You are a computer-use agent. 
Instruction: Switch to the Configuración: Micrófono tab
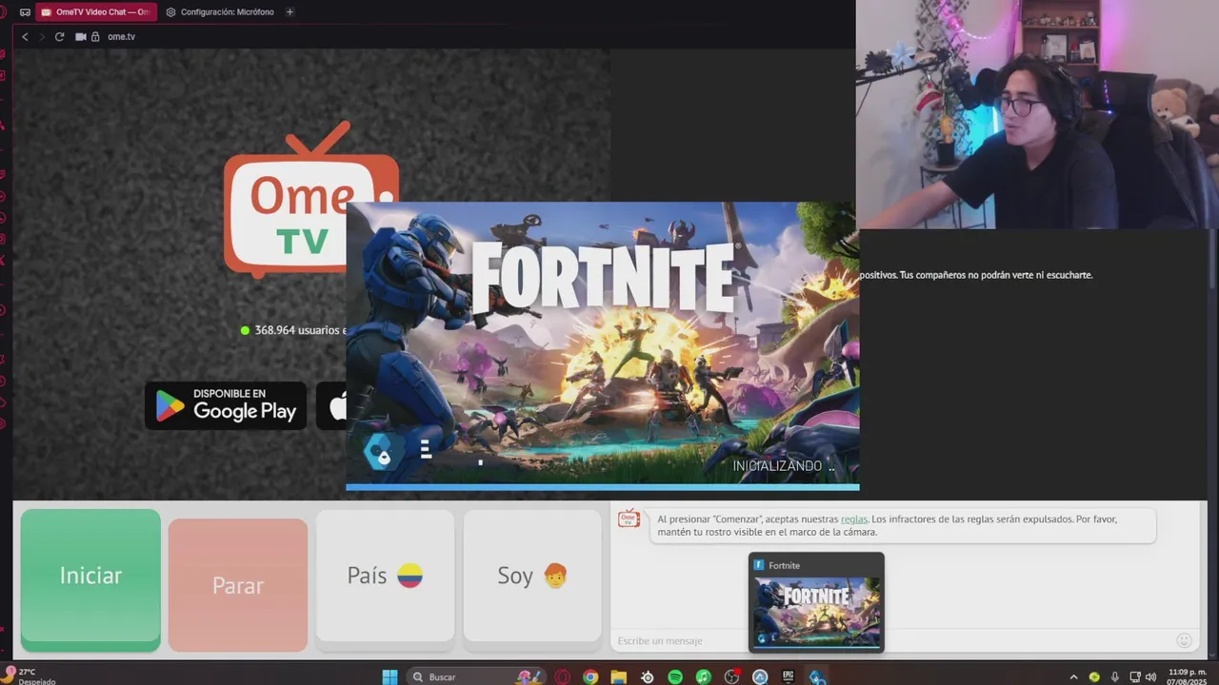[219, 12]
